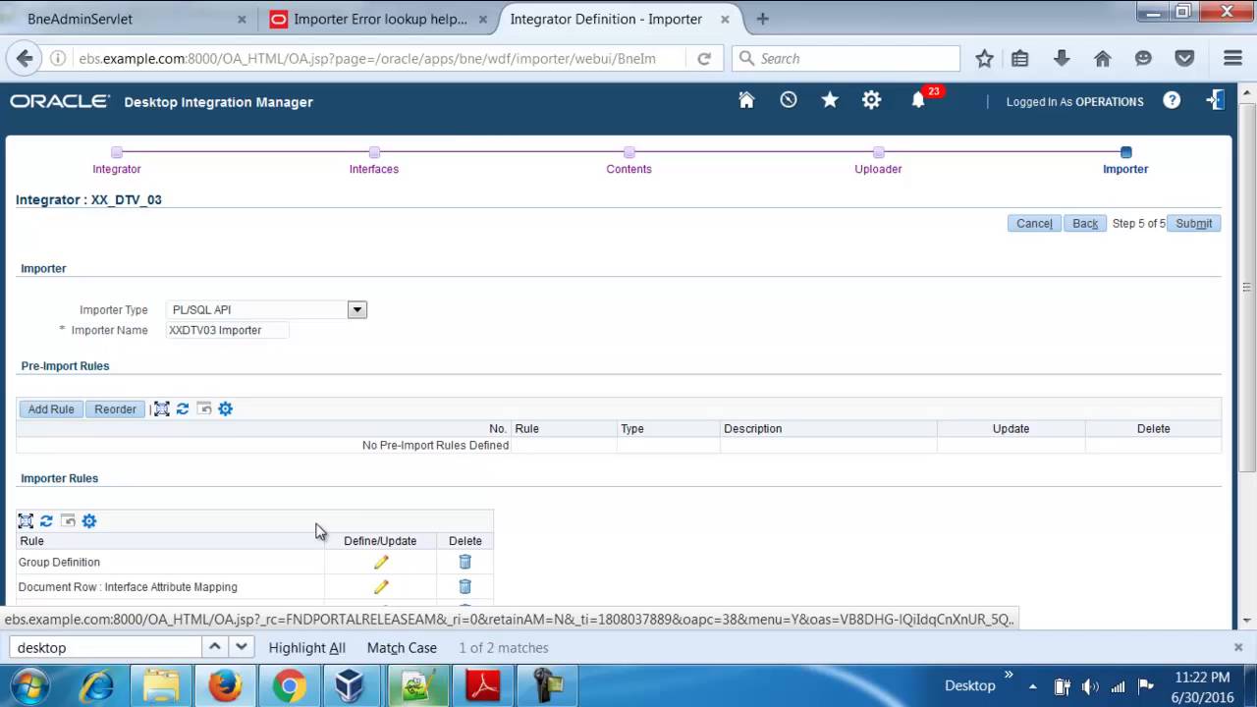Reload the current page
Image resolution: width=1257 pixels, height=707 pixels.
pyautogui.click(x=704, y=58)
